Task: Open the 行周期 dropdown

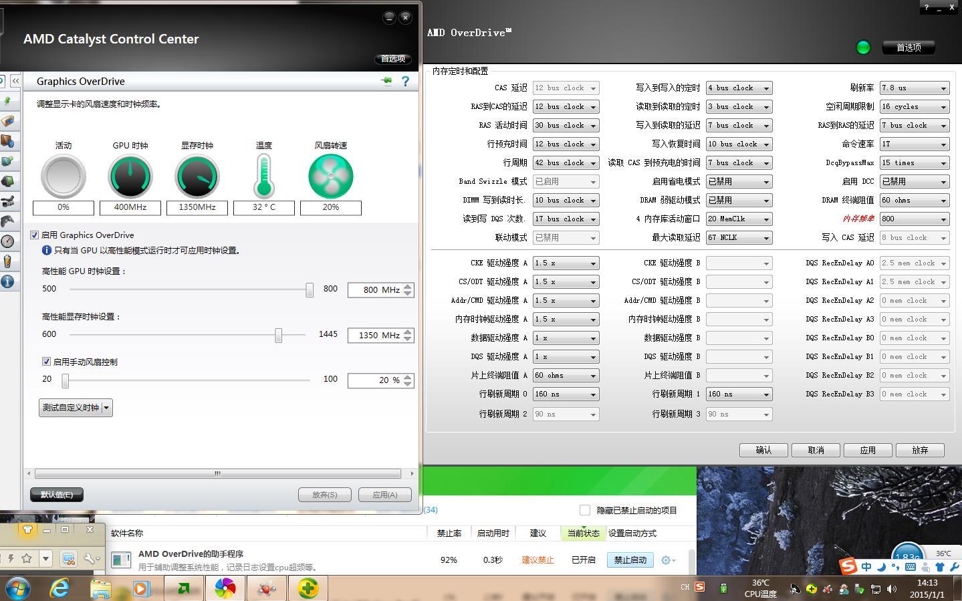Action: click(566, 163)
